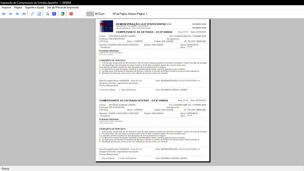Click the marked Via do Cliente box
The image size is (304, 171).
point(101,90)
